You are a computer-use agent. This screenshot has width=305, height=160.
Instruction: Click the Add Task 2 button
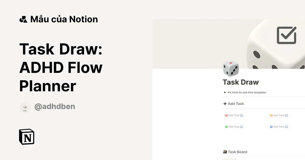[x=279, y=115]
